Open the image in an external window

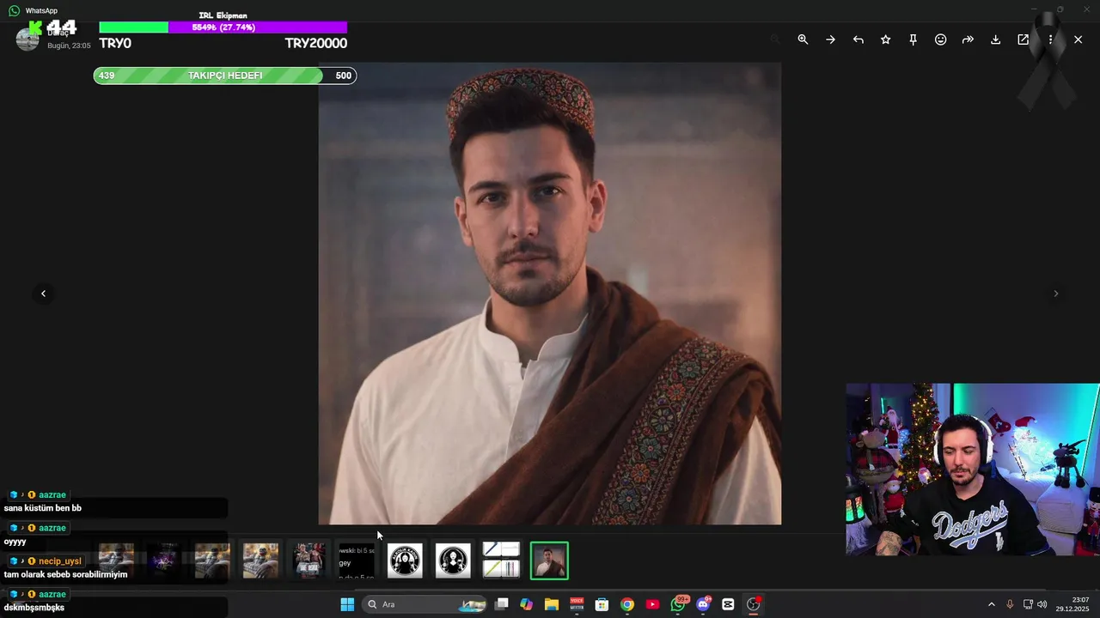coord(1023,39)
